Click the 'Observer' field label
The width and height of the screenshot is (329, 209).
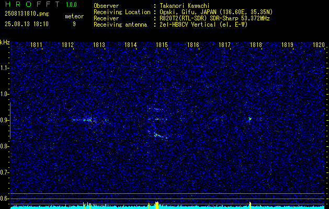click(106, 6)
